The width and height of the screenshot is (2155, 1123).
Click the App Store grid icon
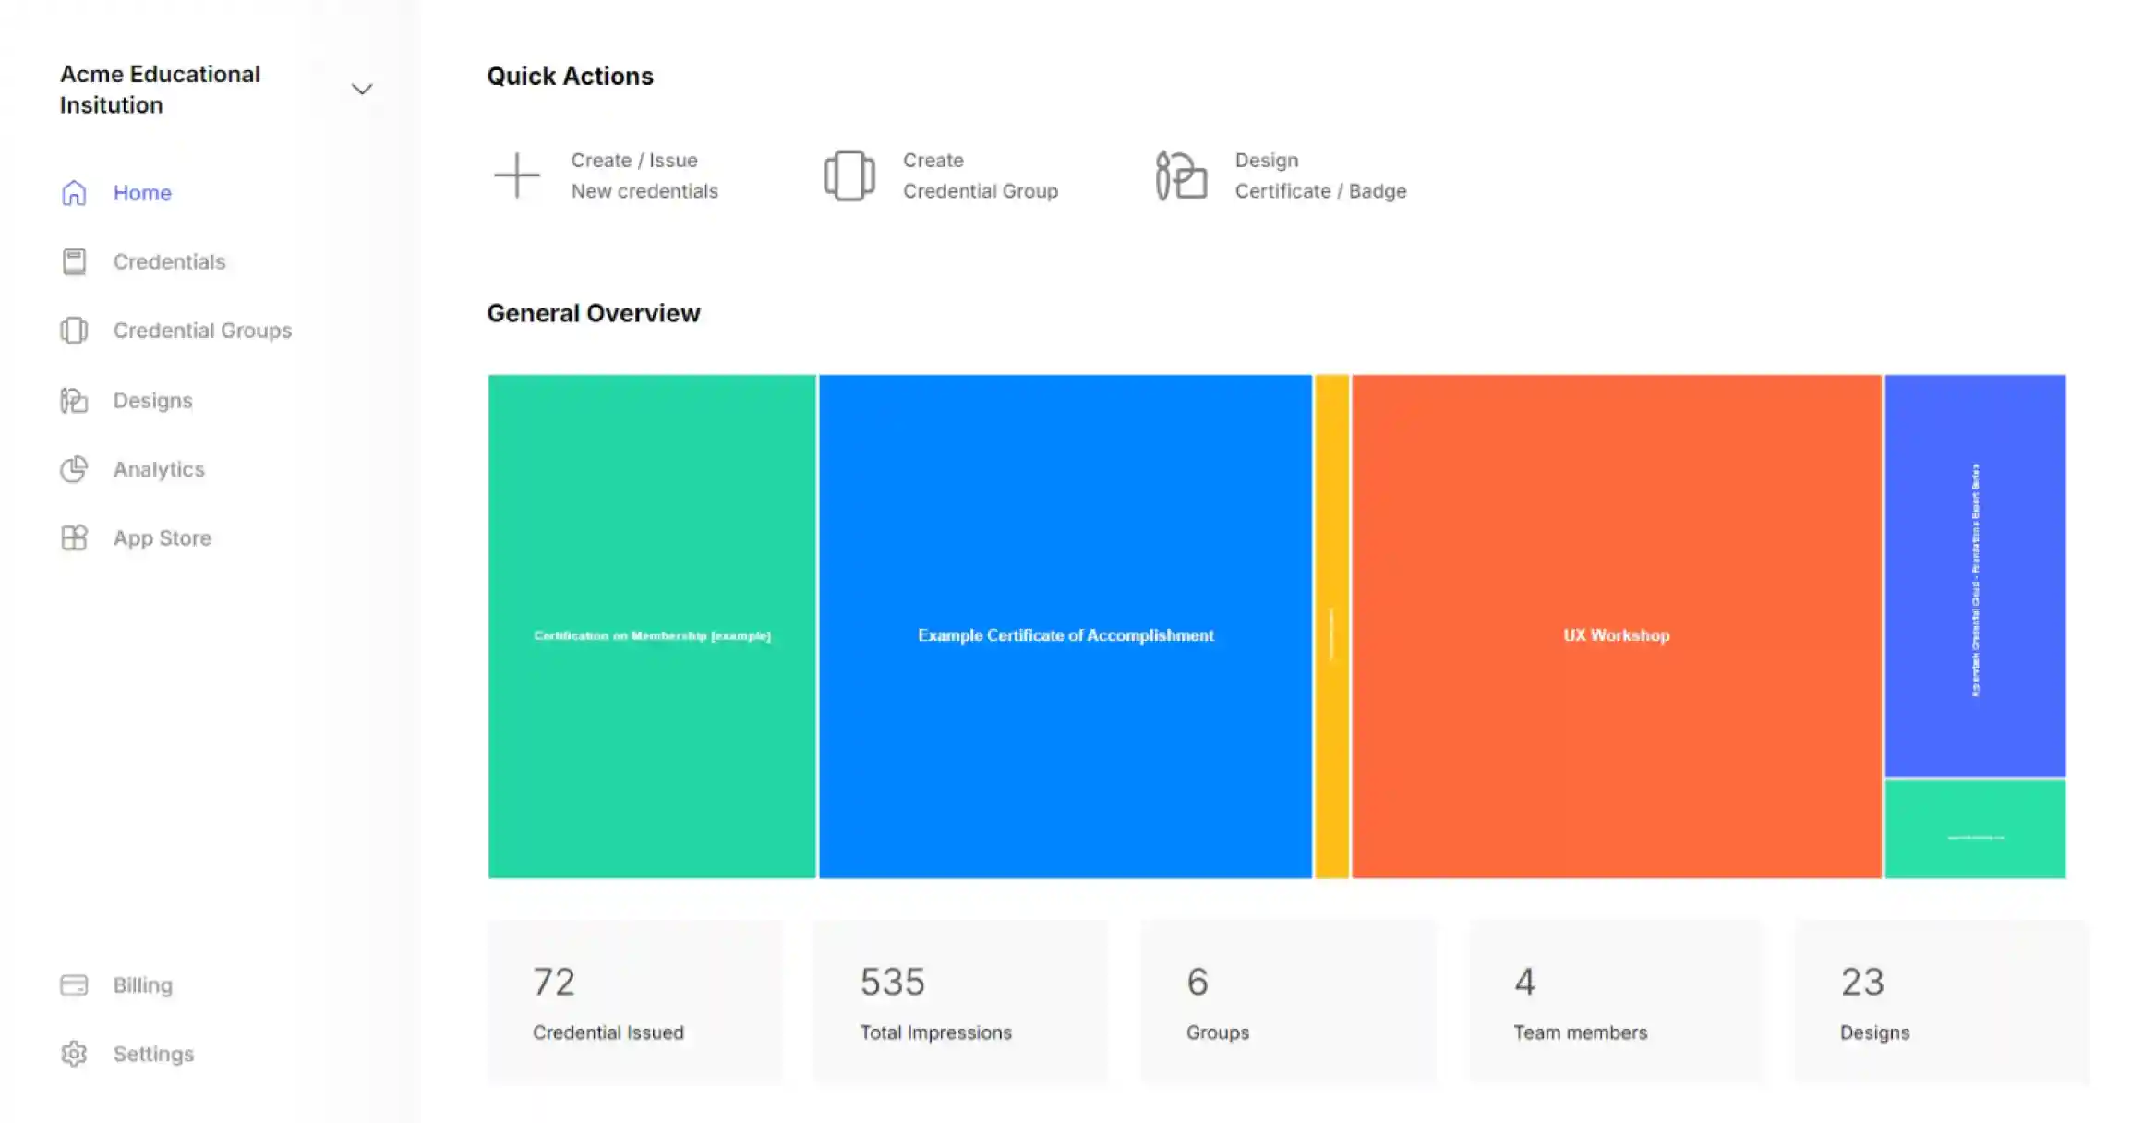click(x=74, y=537)
